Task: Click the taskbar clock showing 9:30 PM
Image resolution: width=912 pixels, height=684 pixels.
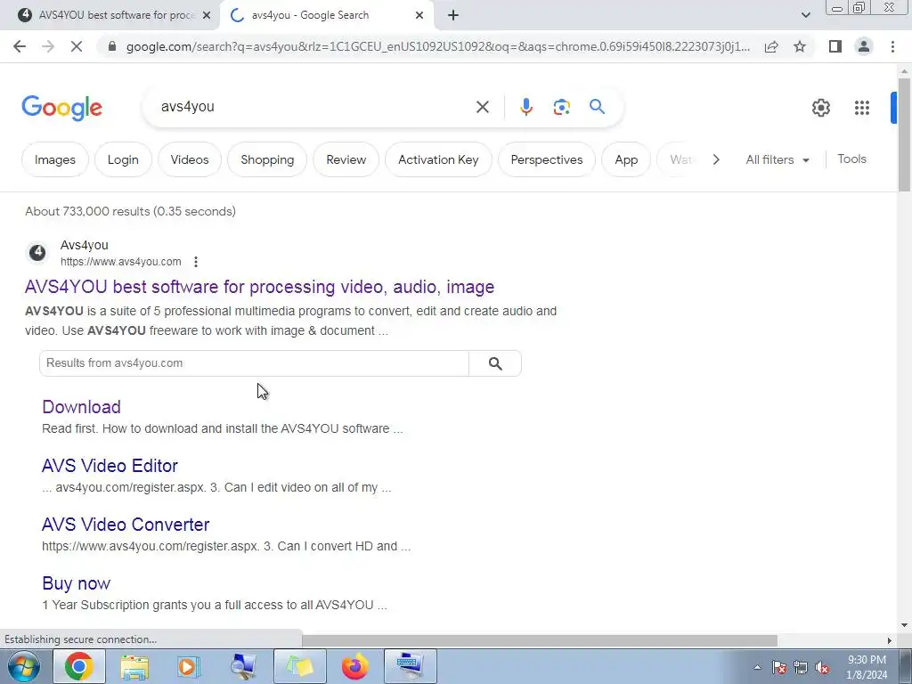Action: click(867, 667)
